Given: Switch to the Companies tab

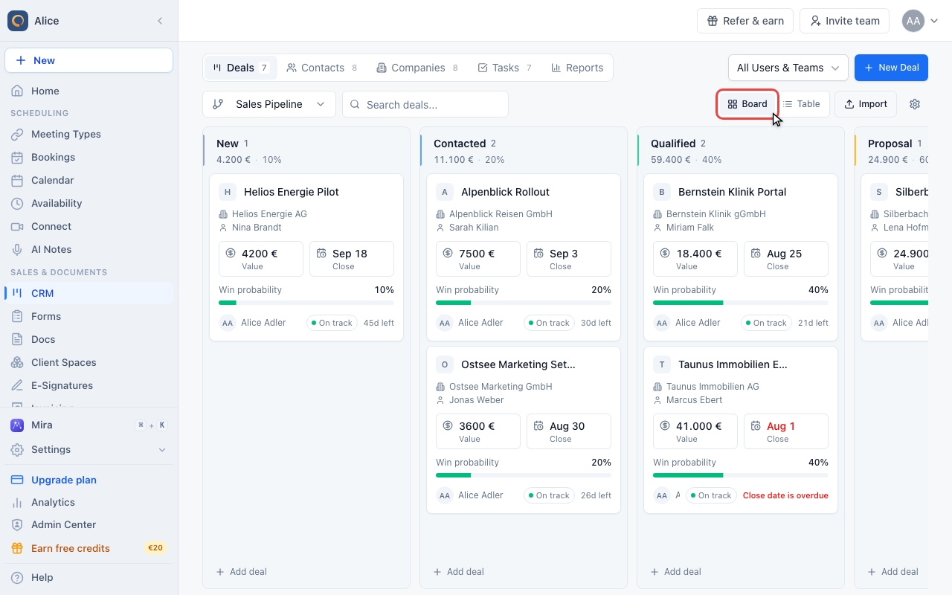Looking at the screenshot, I should coord(417,68).
